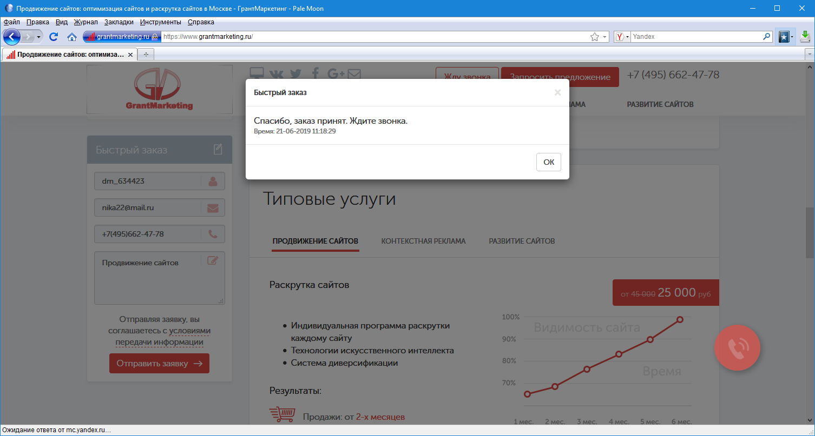Click the email field with nika22@mail.ru
This screenshot has height=436, width=815.
160,208
